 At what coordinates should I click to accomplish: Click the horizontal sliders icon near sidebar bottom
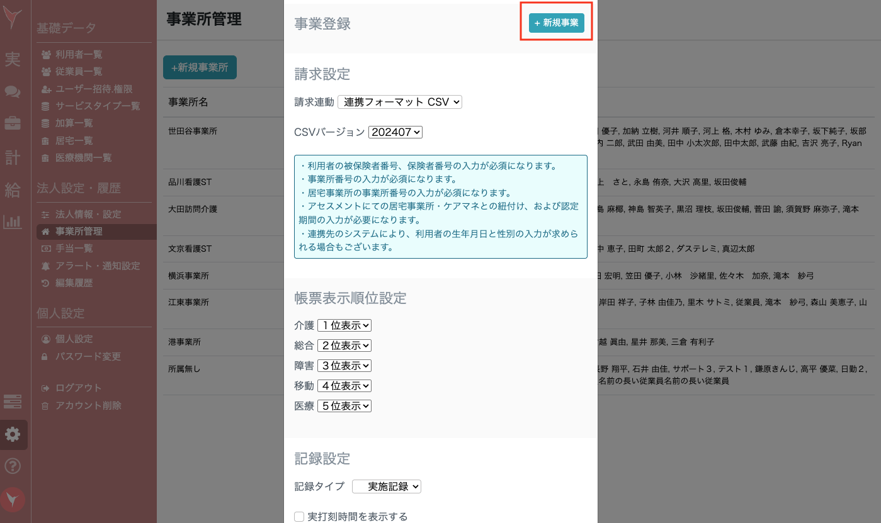pos(13,402)
